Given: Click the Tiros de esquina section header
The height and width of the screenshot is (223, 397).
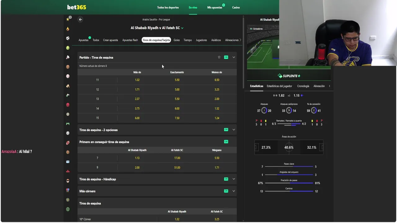Looking at the screenshot, I should click(x=157, y=203).
